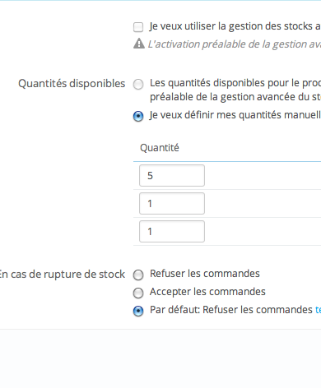
Task: Open the blue link after 'Par défaut: Refuser les commandes'
Action: point(318,310)
